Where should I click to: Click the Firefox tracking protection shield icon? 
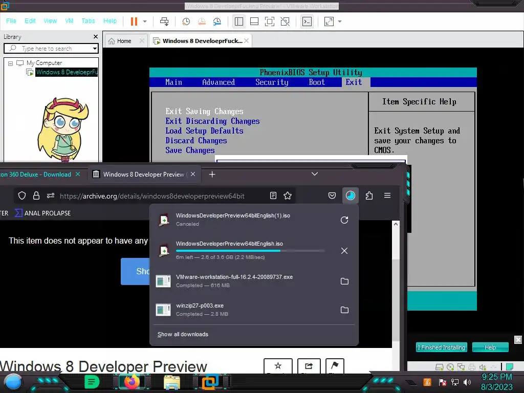pyautogui.click(x=21, y=196)
